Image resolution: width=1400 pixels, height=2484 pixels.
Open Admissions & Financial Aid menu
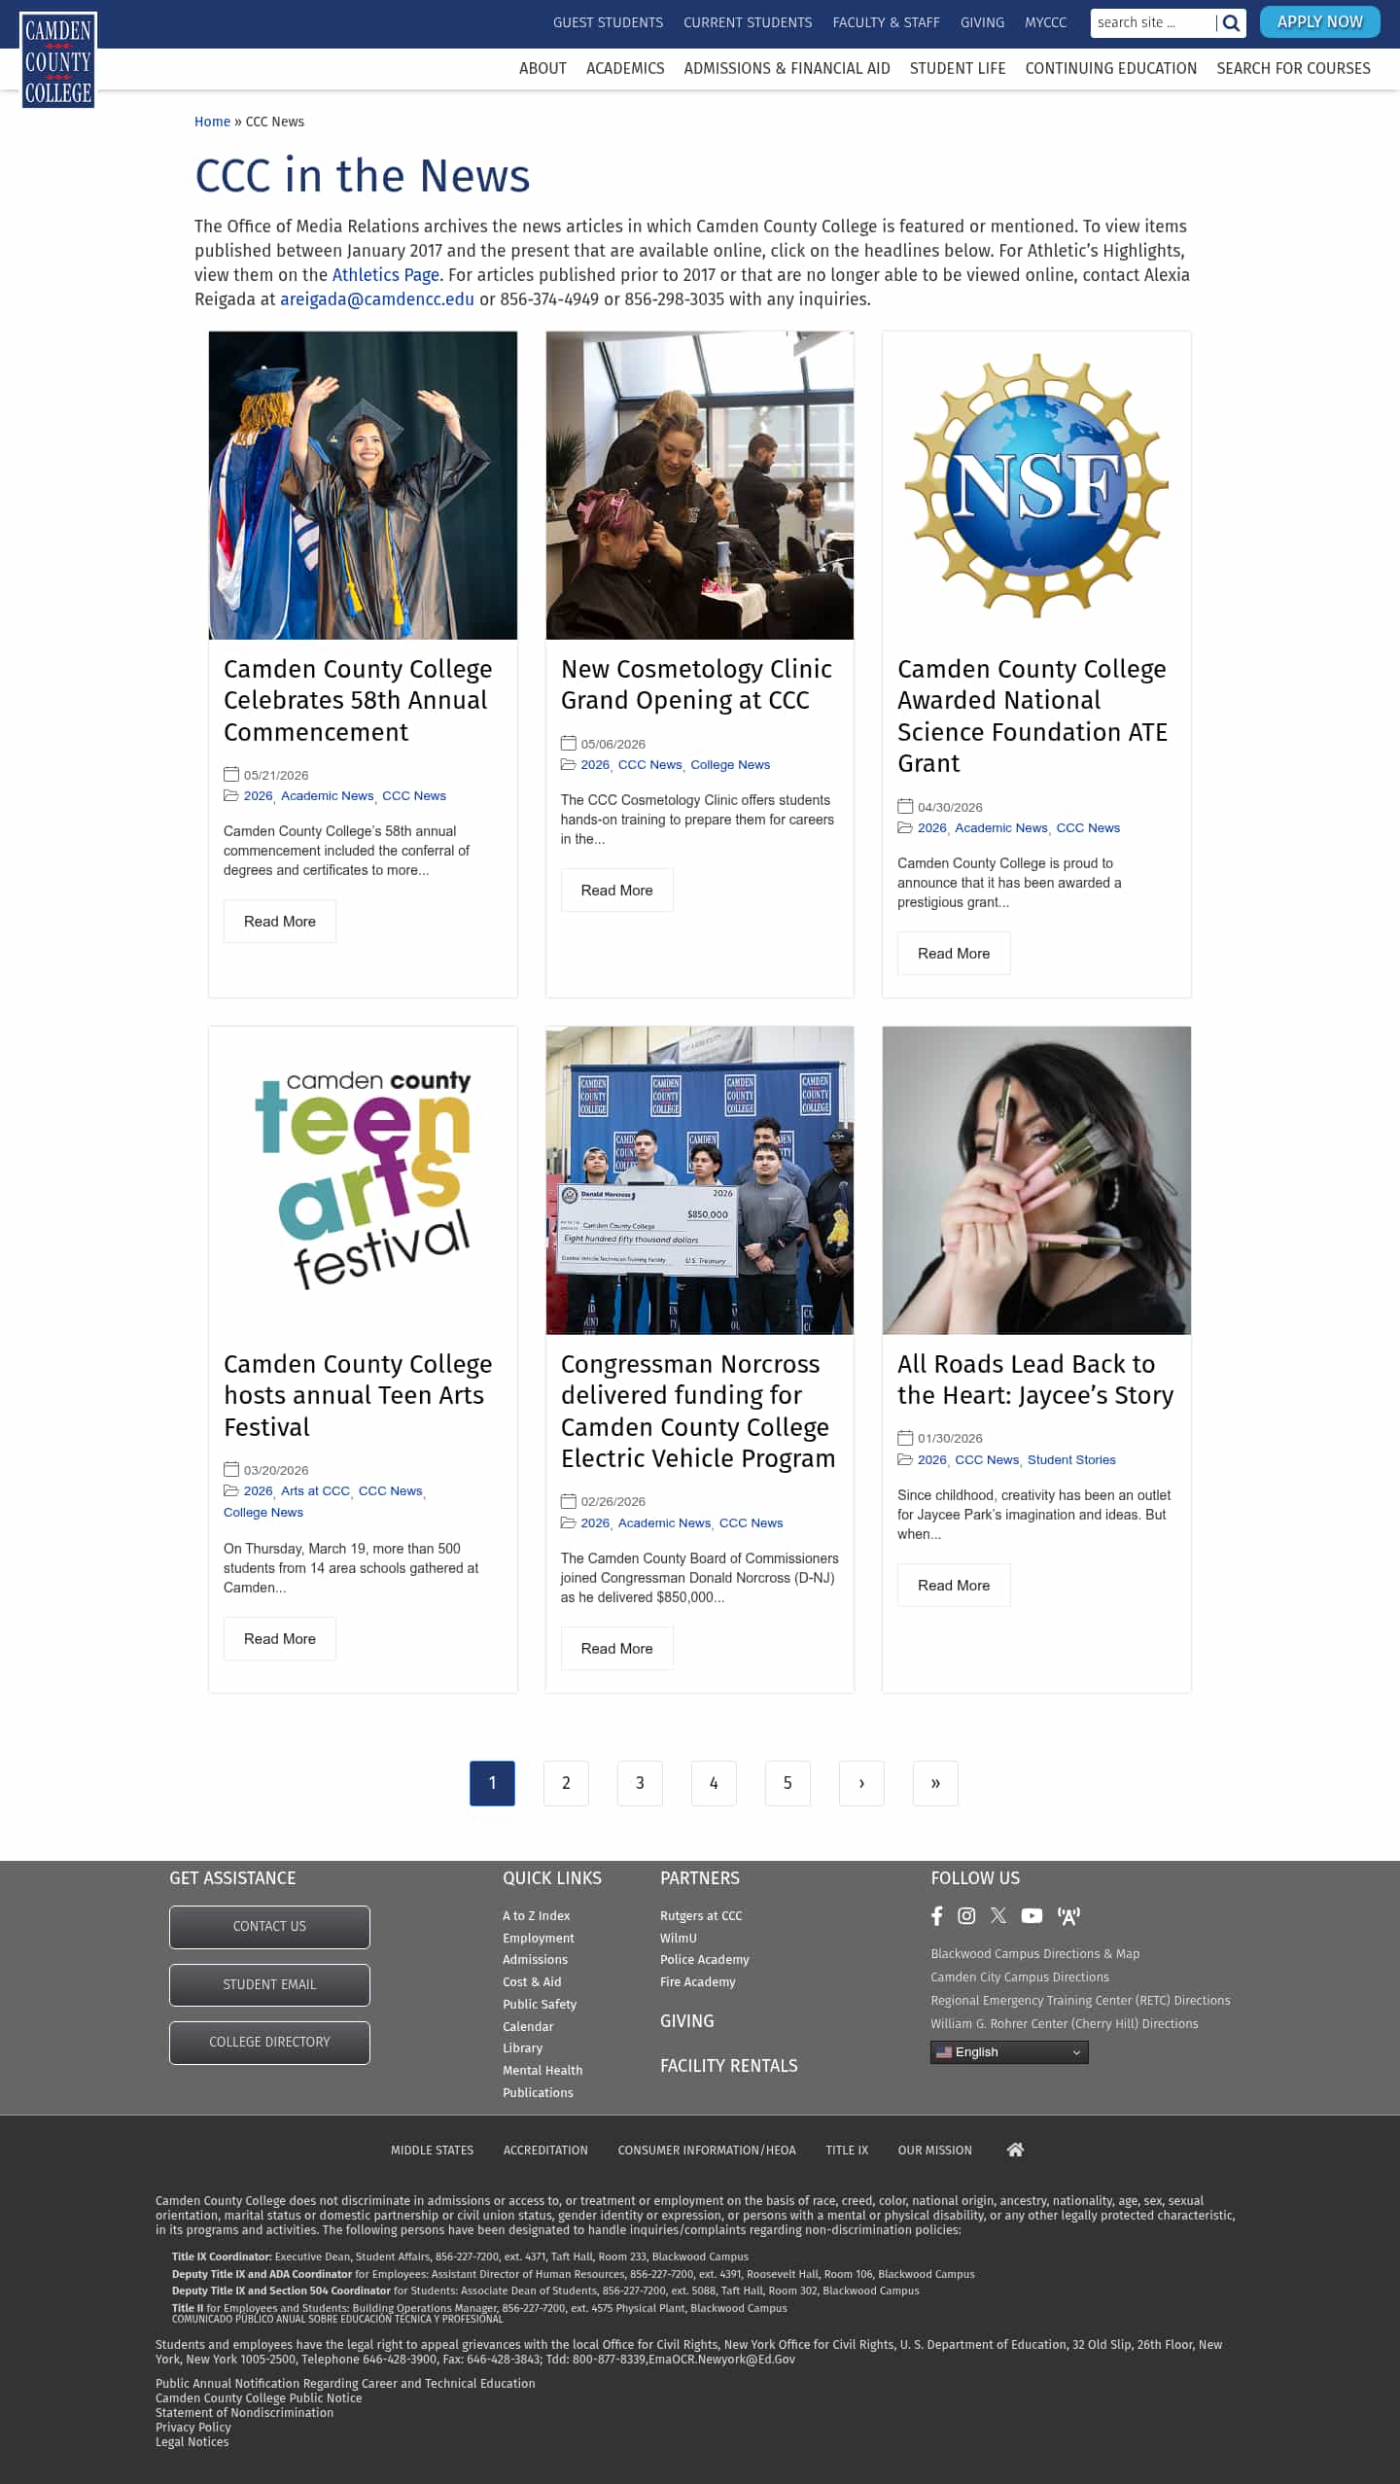[787, 68]
